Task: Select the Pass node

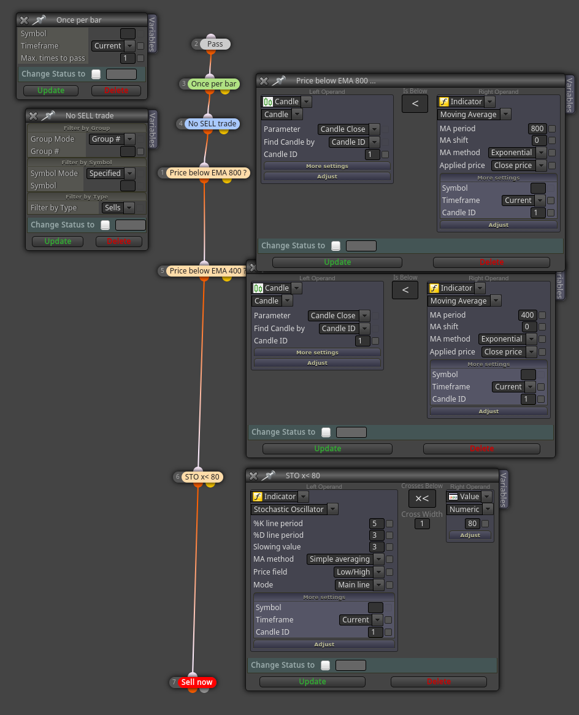Action: (x=215, y=44)
